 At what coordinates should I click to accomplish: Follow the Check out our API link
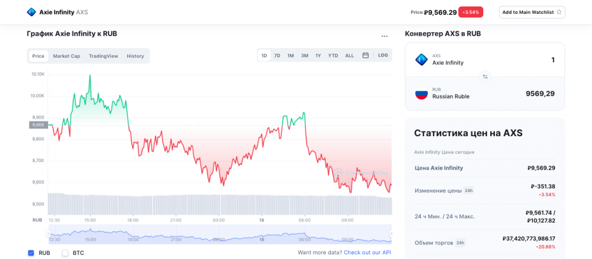pyautogui.click(x=367, y=253)
